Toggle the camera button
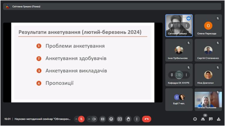The width and height of the screenshot is (225, 126). click(94, 119)
